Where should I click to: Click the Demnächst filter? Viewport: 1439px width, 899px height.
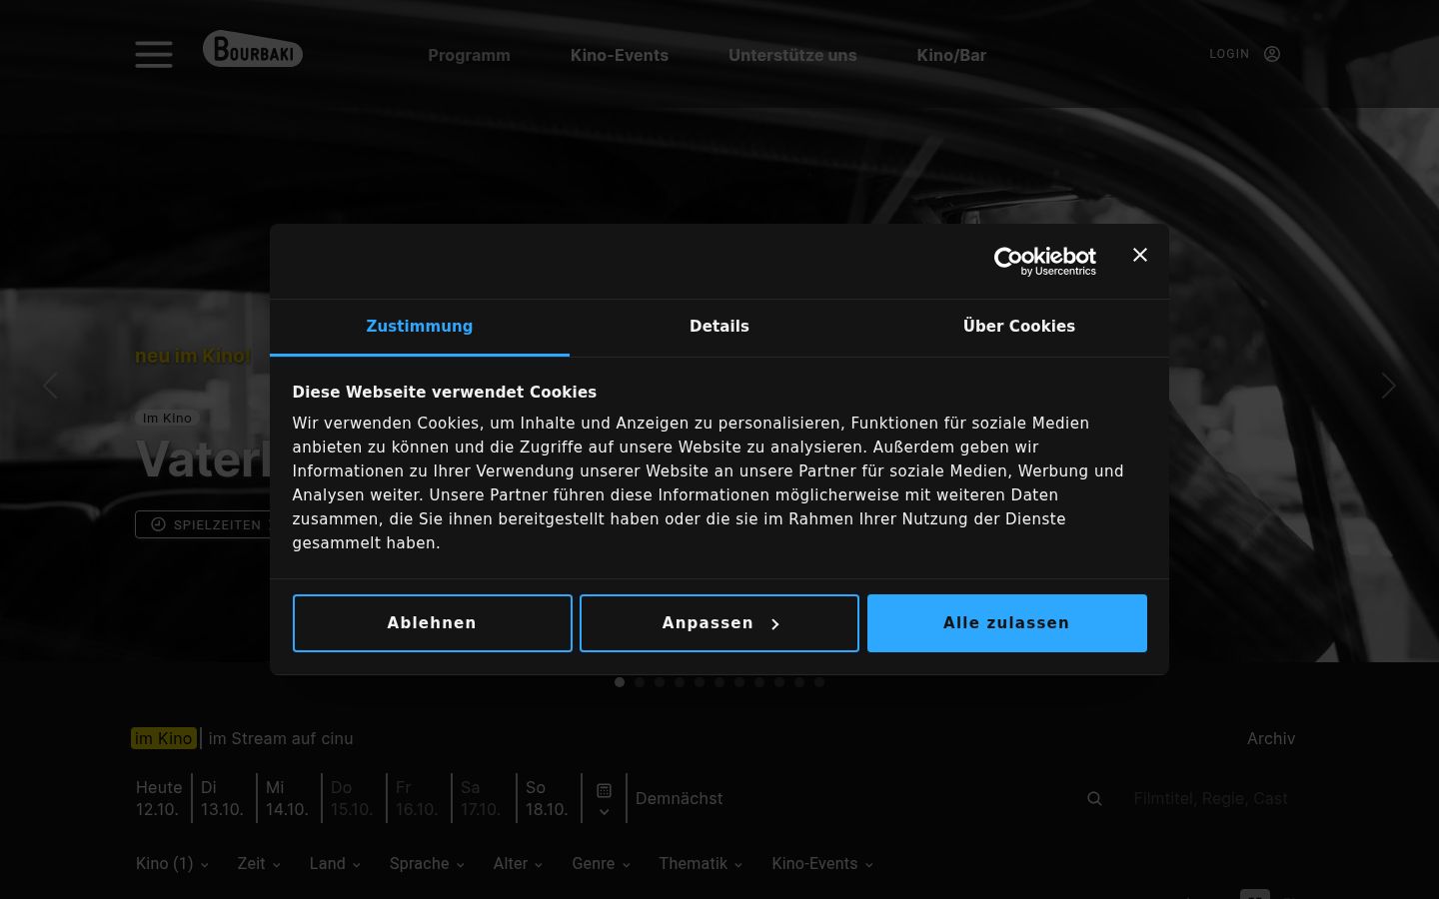679,798
